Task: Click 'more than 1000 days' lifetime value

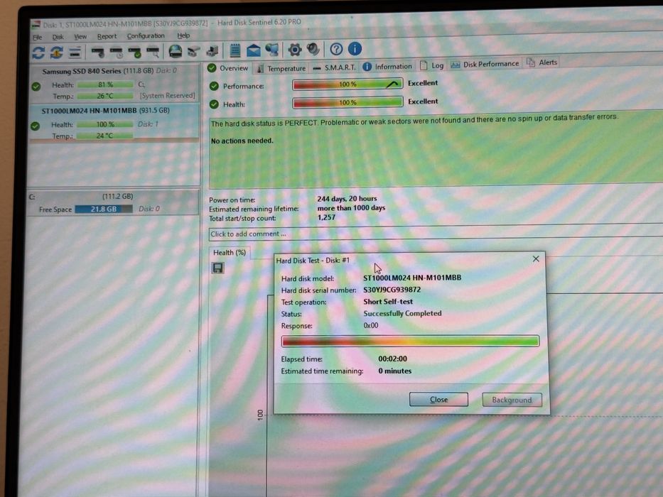Action: click(351, 208)
